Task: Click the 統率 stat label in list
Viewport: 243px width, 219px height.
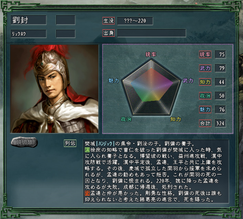Action: pos(205,54)
